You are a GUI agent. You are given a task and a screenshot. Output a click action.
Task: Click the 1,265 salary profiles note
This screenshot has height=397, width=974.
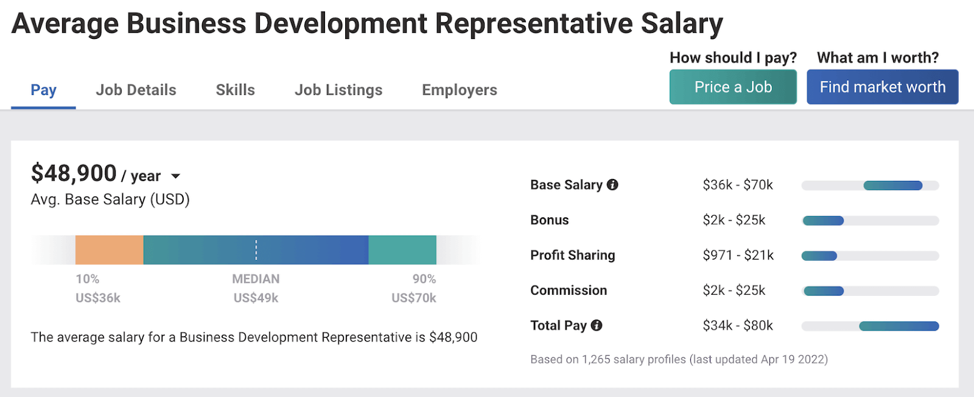tap(678, 359)
